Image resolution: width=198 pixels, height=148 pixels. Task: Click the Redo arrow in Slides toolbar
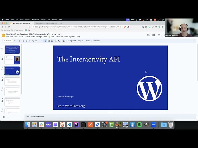click(x=23, y=41)
